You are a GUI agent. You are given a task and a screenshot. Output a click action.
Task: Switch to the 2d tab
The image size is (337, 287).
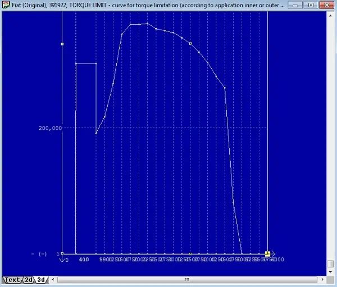[x=28, y=280]
